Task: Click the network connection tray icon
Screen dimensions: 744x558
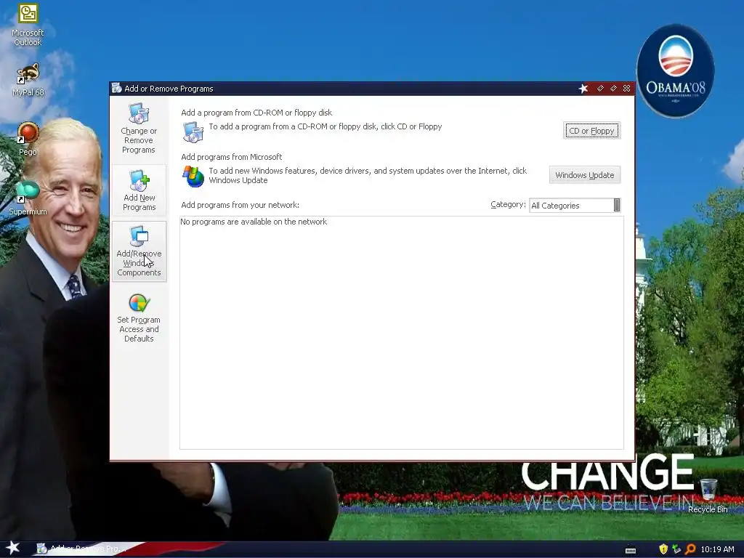Action: [x=676, y=549]
